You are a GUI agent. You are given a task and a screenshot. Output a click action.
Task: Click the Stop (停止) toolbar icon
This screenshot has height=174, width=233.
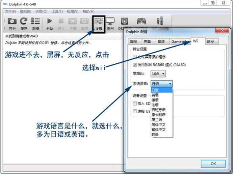tap(61, 21)
